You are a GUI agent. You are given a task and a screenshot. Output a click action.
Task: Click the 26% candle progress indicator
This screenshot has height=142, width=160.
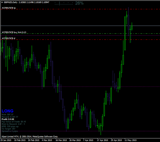tap(79, 3)
